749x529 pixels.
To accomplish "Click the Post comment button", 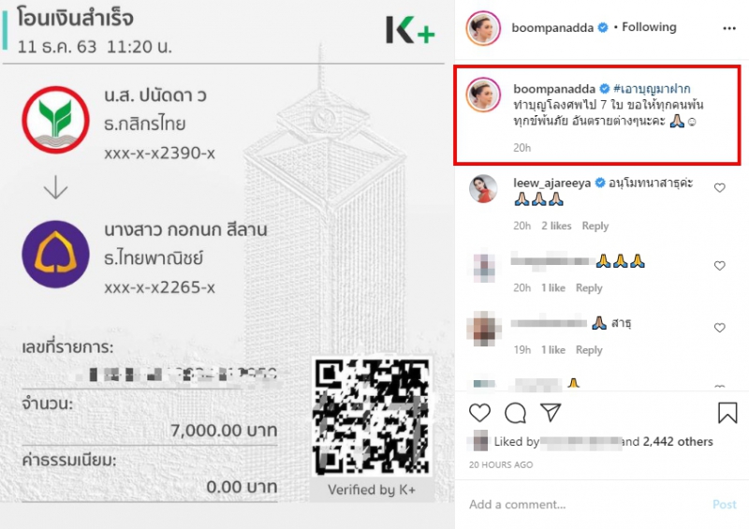I will click(724, 504).
